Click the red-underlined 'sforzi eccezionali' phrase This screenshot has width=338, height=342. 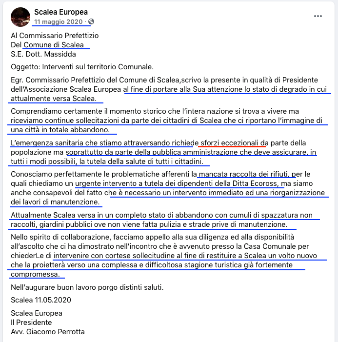pos(229,143)
